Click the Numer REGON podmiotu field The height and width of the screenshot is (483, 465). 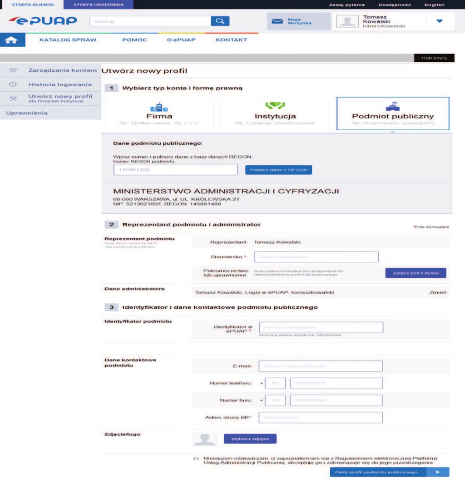pos(176,170)
